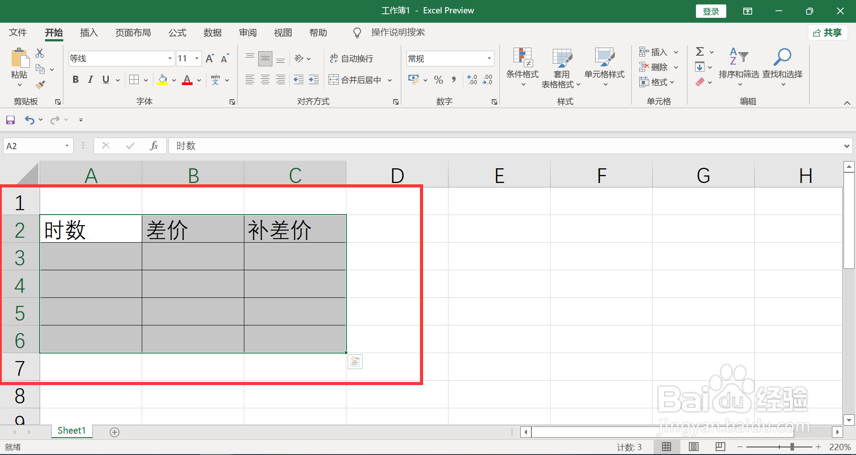This screenshot has height=455, width=856.
Task: Click the Paste Options floating icon
Action: click(x=355, y=362)
